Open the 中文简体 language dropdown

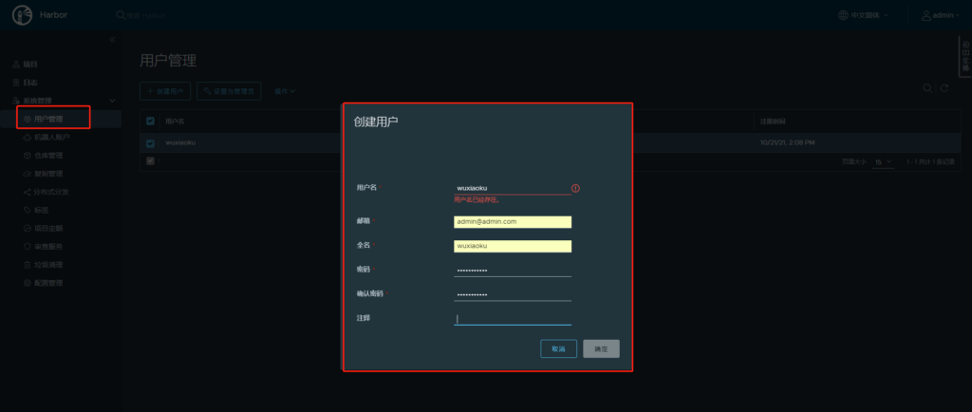pyautogui.click(x=868, y=15)
